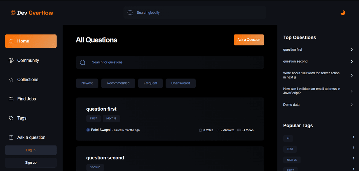Click the NEXT JS tag on question first
This screenshot has height=171, width=359.
click(111, 118)
